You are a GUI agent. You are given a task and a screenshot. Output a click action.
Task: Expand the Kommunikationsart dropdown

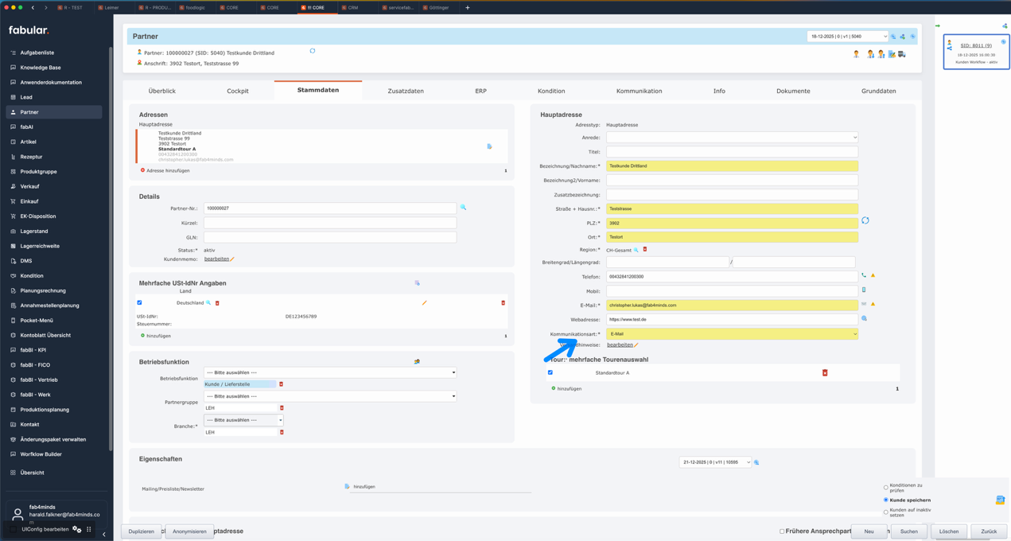click(x=732, y=334)
